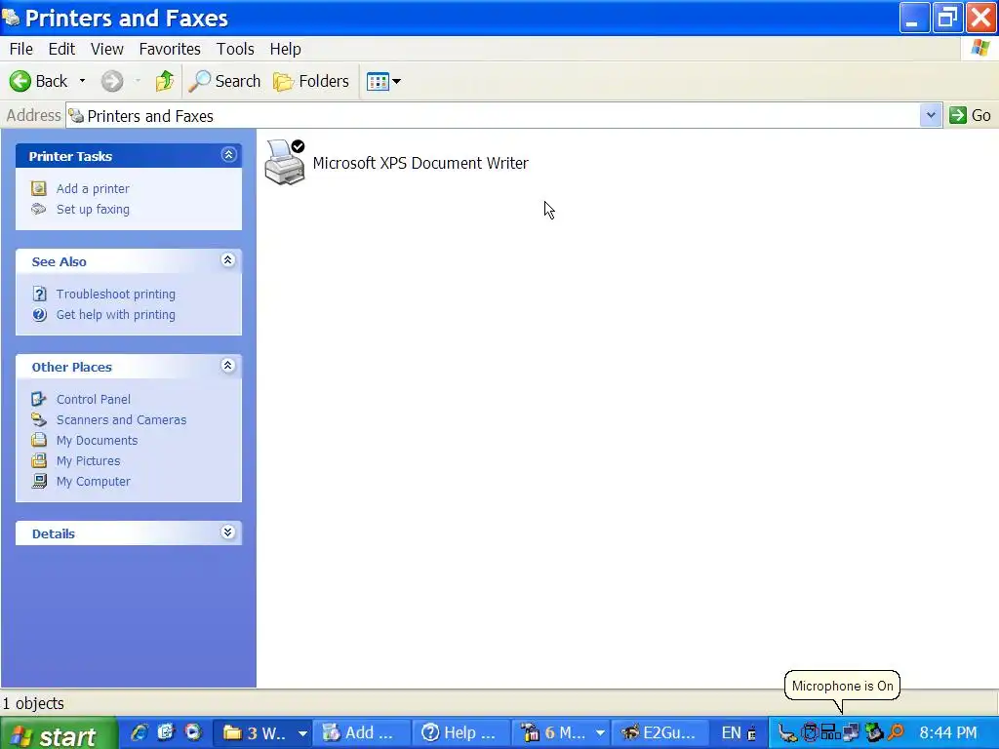The width and height of the screenshot is (999, 749).
Task: Click the Troubleshoot printing question icon
Action: 39,294
